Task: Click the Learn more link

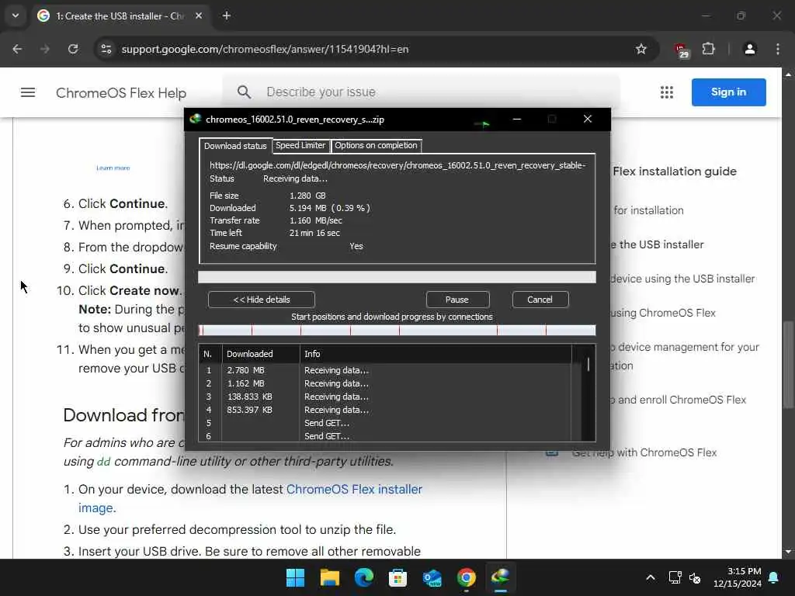Action: [113, 168]
